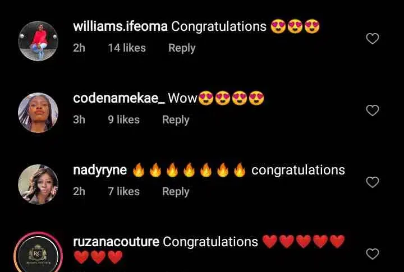Image resolution: width=404 pixels, height=272 pixels.
Task: Select the 2h timestamp under williams.ifeoma
Action: click(x=79, y=48)
